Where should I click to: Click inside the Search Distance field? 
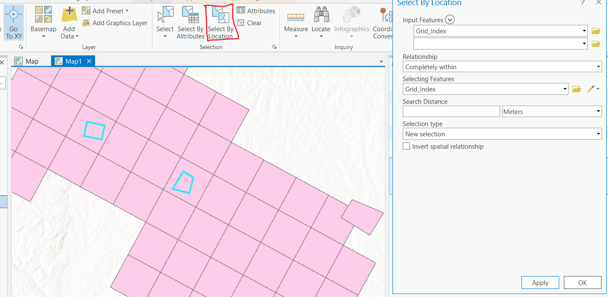[451, 111]
